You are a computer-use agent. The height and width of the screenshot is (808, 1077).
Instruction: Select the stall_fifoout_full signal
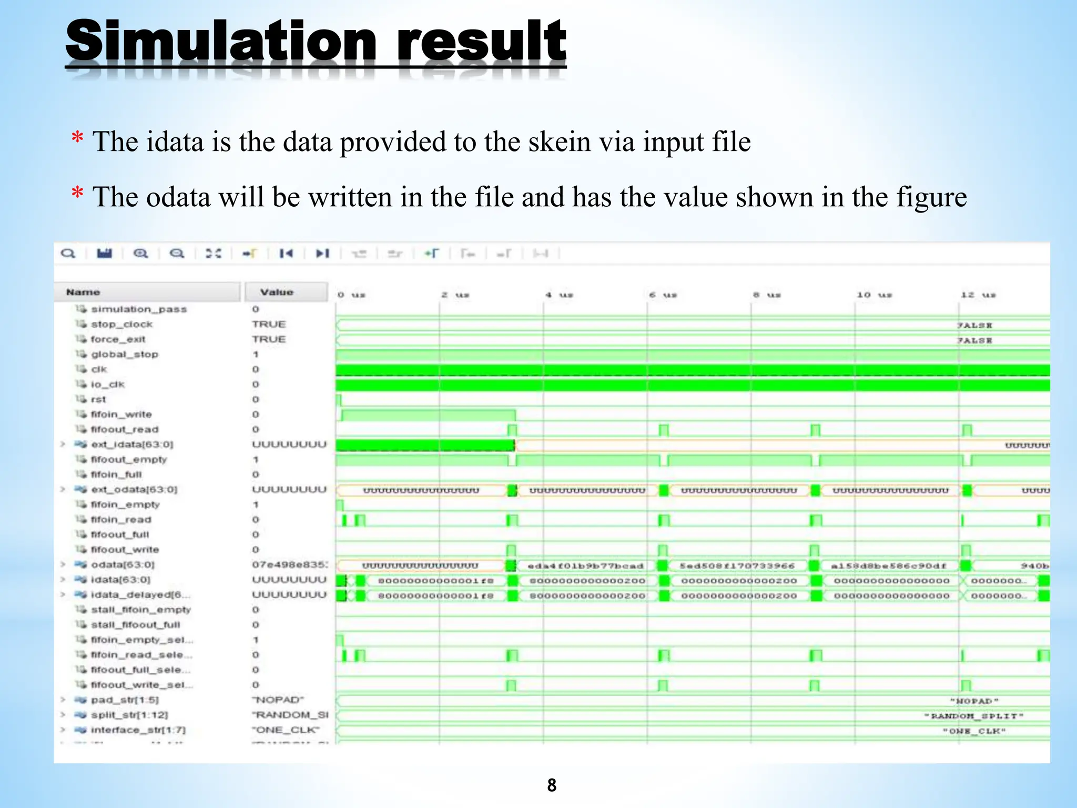click(135, 625)
